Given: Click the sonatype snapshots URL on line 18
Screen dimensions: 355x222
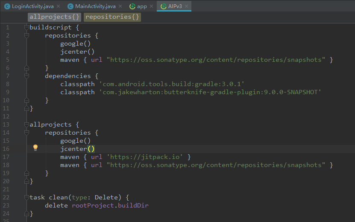Looking at the screenshot, I should [216, 165].
